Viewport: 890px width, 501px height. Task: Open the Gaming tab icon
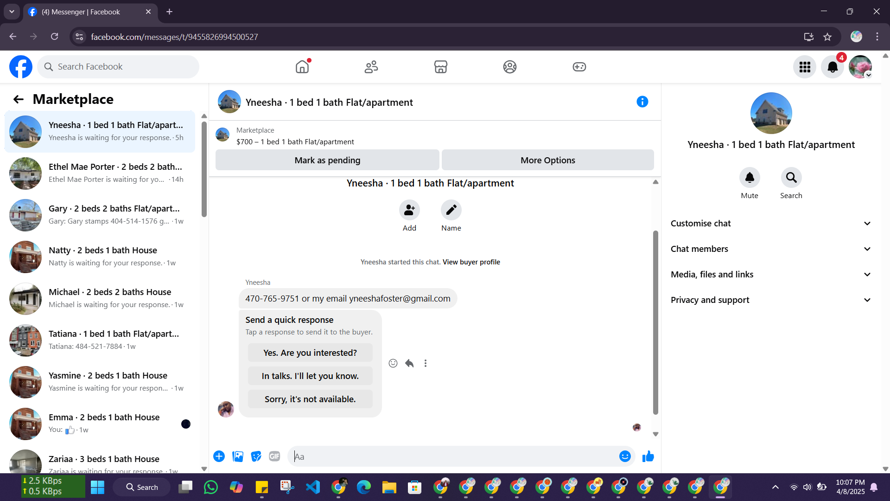tap(579, 67)
